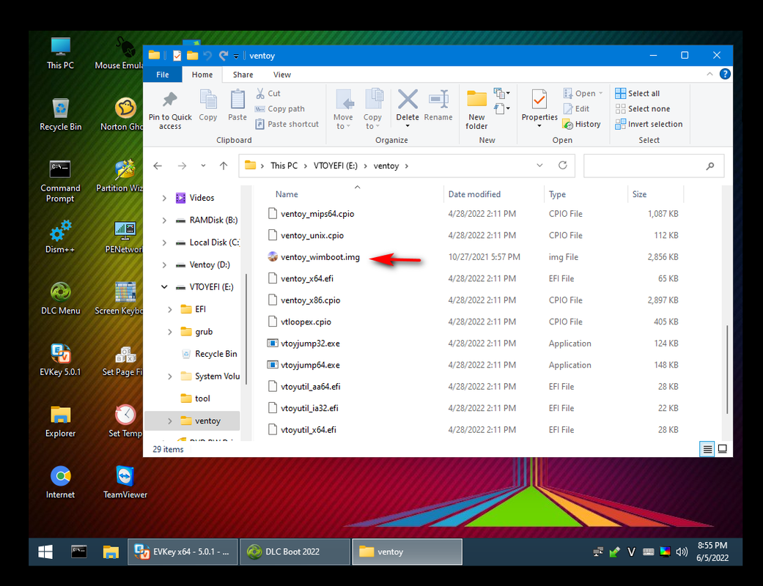Open file History in ribbon
763x586 pixels.
click(x=581, y=124)
